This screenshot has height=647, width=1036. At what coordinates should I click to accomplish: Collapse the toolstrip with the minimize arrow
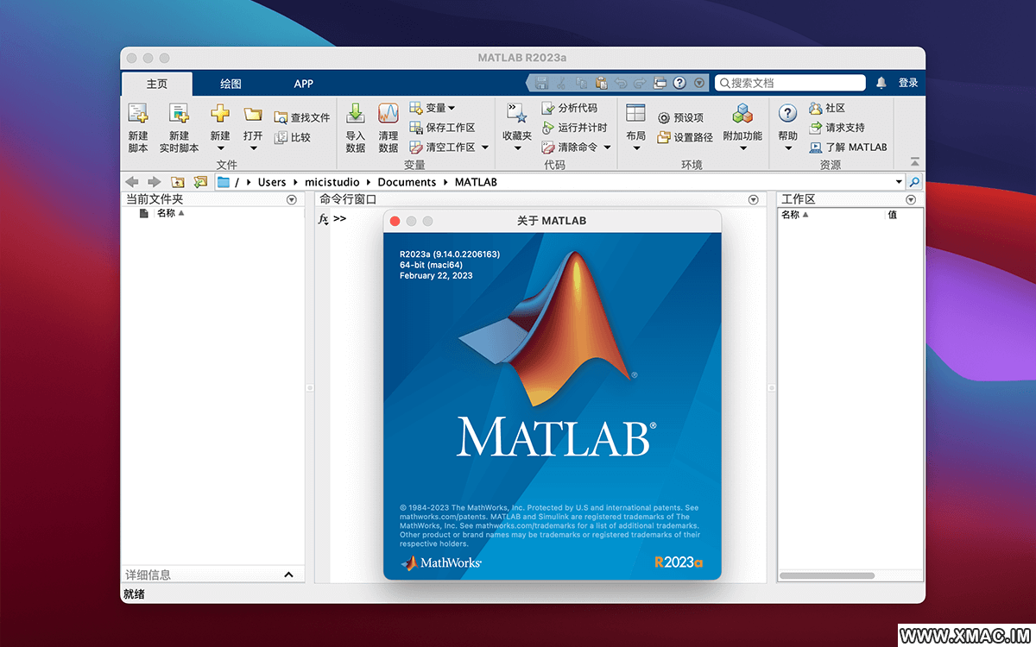point(914,162)
